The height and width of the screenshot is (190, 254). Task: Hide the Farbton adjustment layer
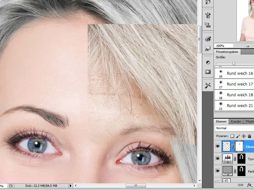217,171
